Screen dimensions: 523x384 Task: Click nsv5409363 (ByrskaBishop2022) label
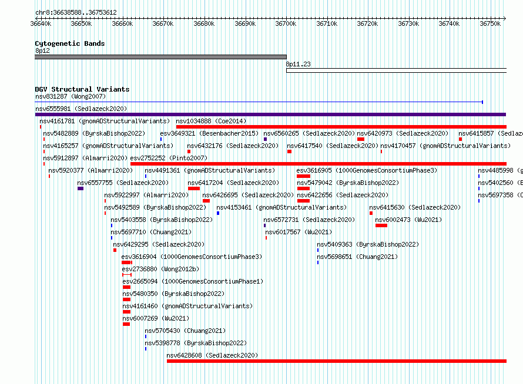pos(368,244)
